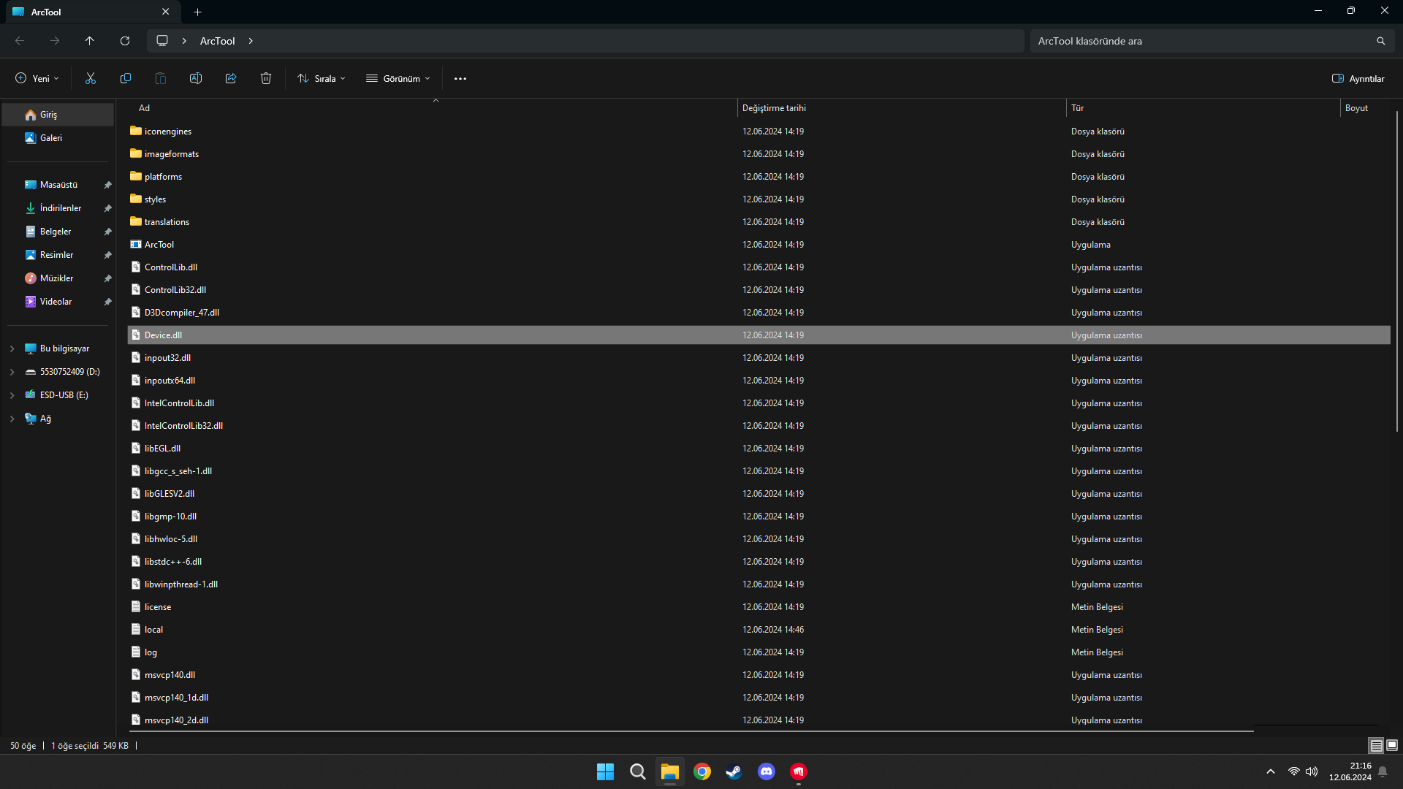The height and width of the screenshot is (789, 1403).
Task: Open Steam from taskbar
Action: point(734,771)
